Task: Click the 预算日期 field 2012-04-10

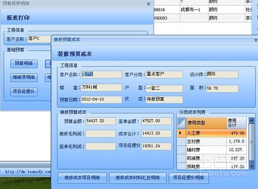Action: [x=101, y=100]
